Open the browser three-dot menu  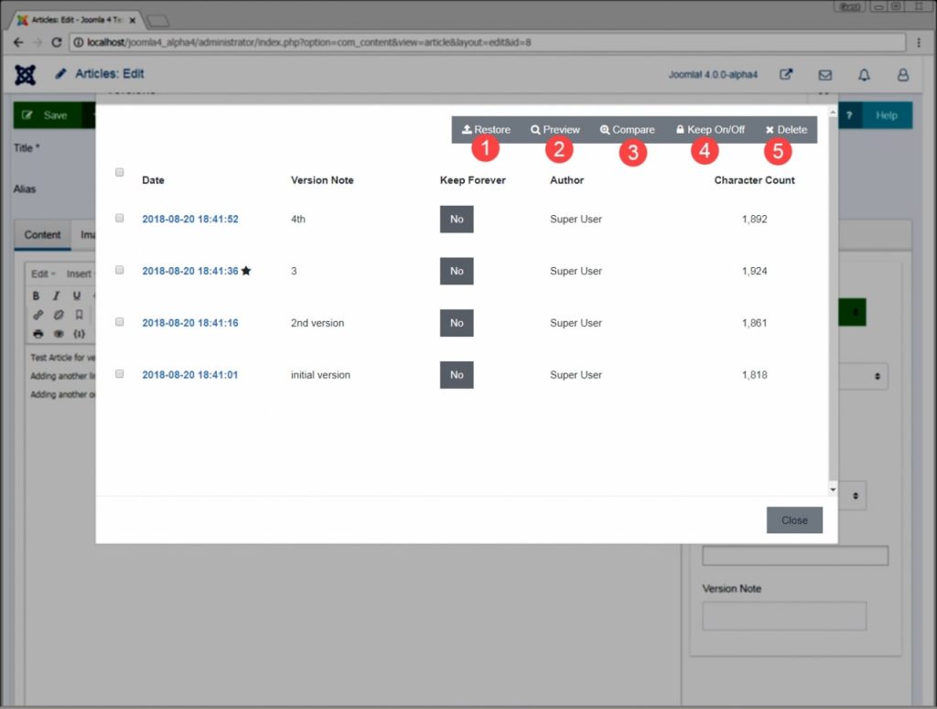coord(919,42)
